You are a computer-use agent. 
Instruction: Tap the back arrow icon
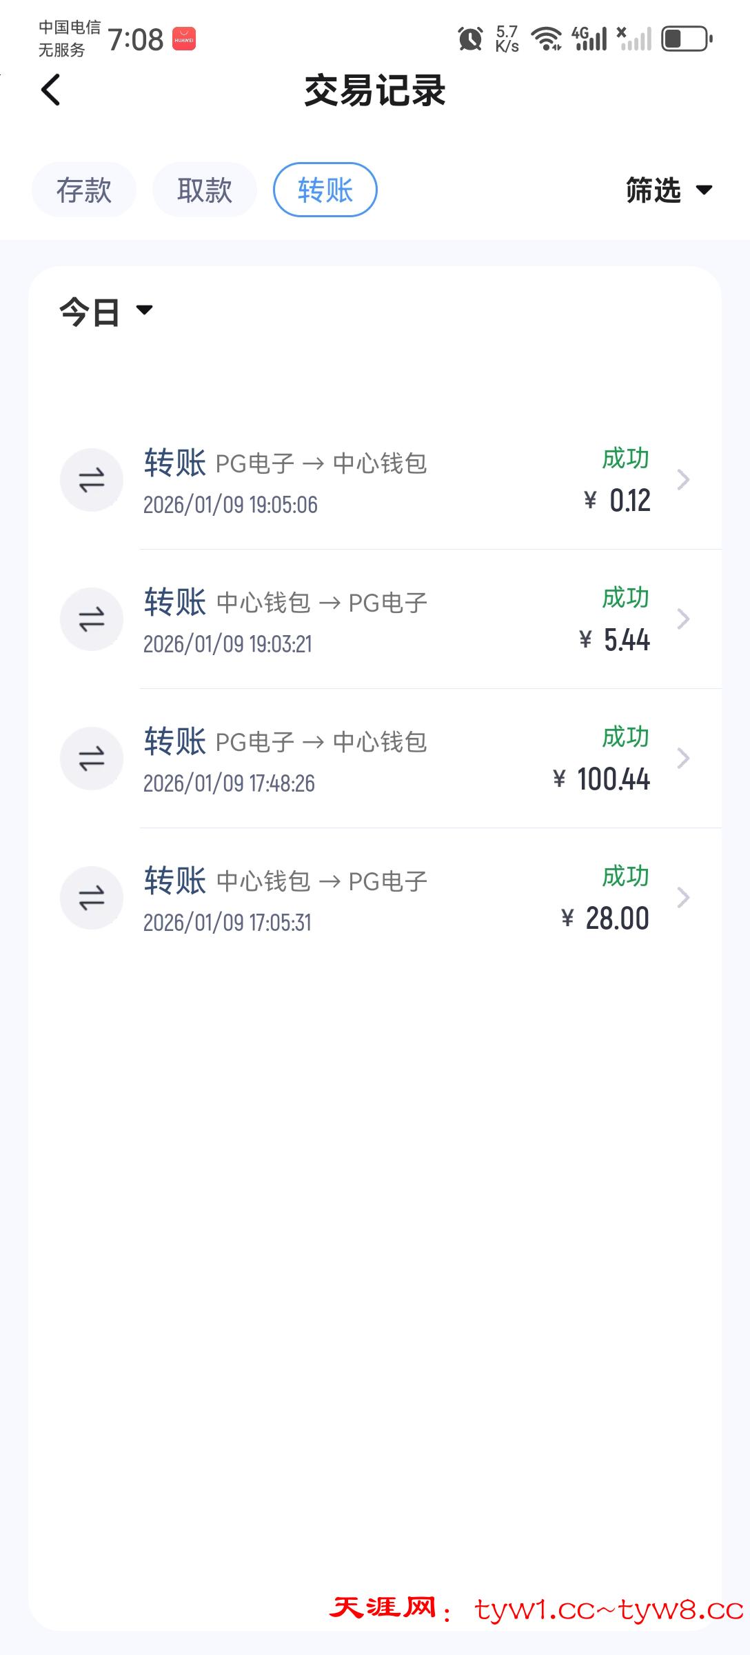point(51,90)
